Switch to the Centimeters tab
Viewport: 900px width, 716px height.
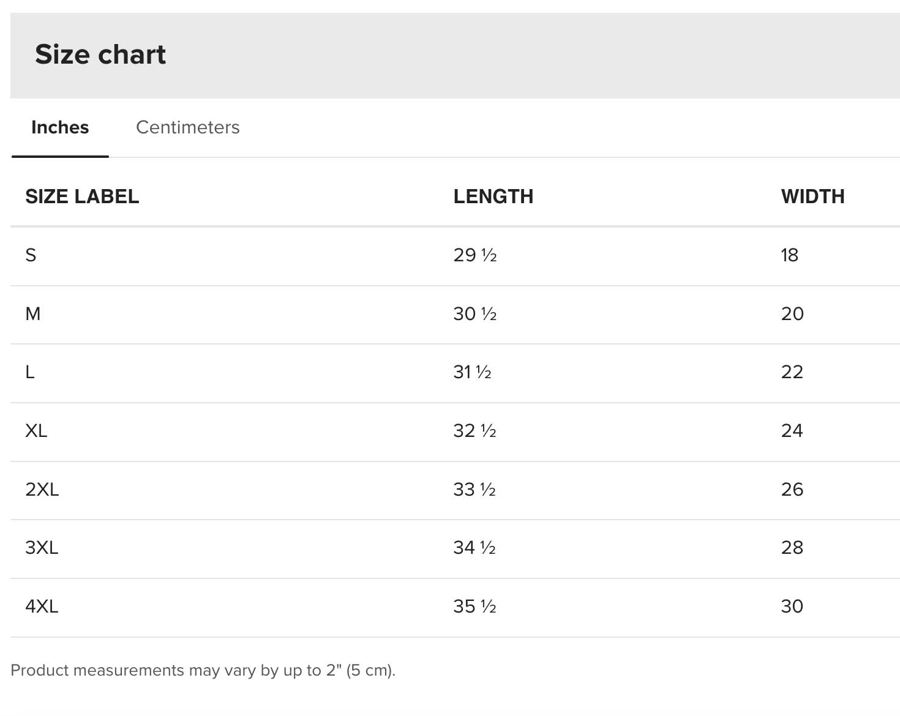(x=187, y=127)
